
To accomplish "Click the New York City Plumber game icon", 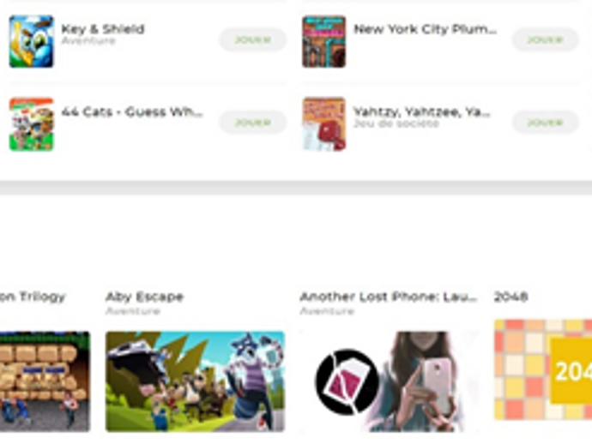I will (x=324, y=41).
